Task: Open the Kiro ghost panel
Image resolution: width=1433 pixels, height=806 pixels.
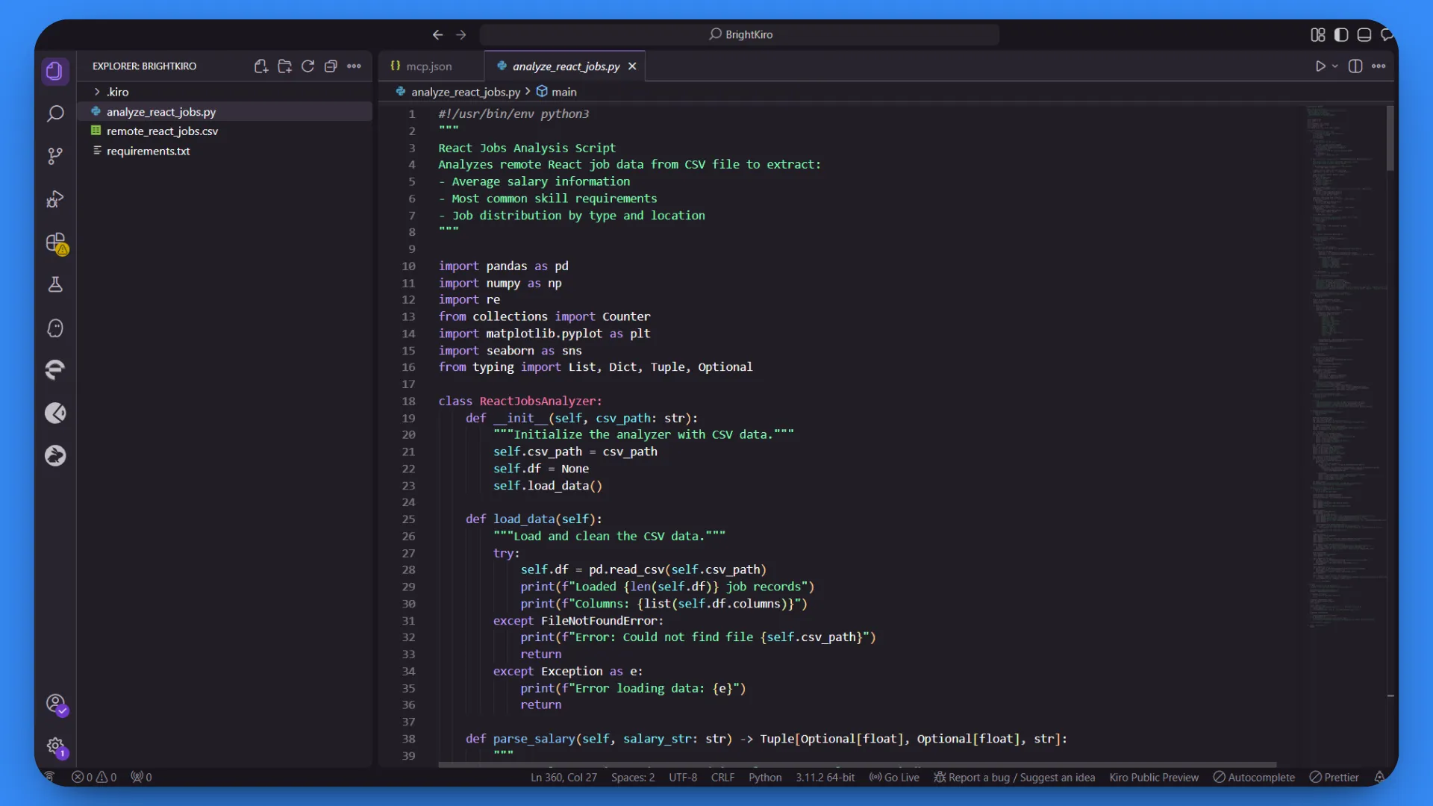Action: point(55,328)
